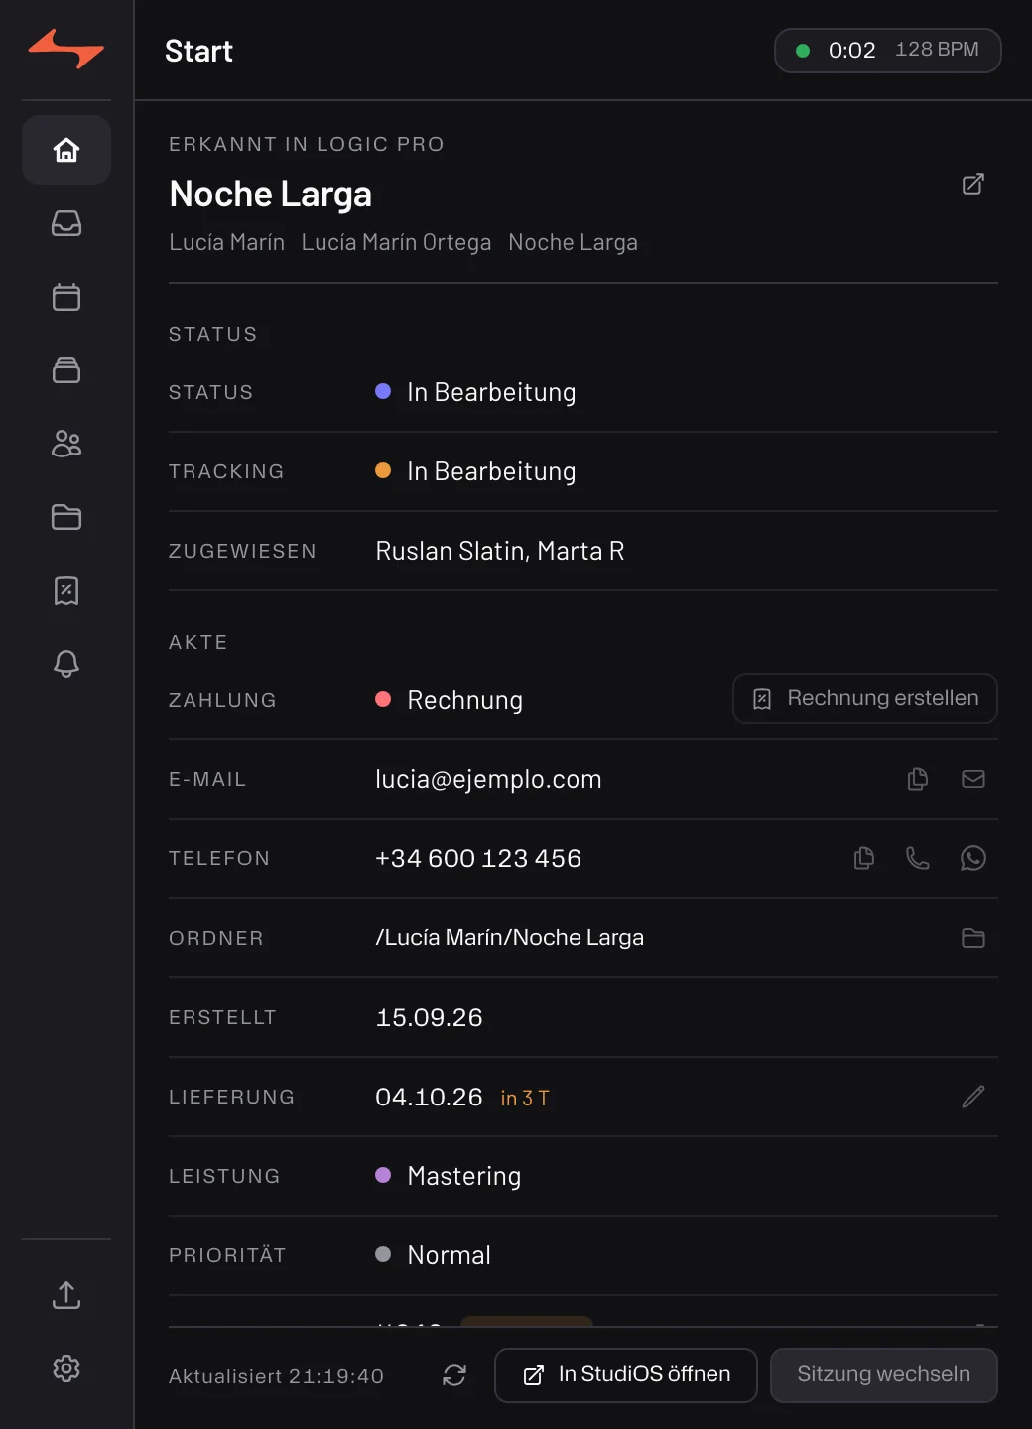Open the Inbox sidebar icon
This screenshot has width=1032, height=1429.
[x=66, y=223]
